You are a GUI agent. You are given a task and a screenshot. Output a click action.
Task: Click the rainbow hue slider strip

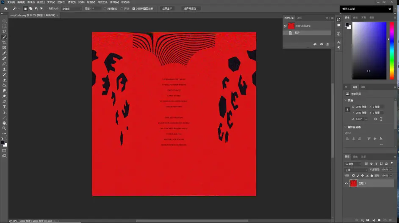click(392, 51)
